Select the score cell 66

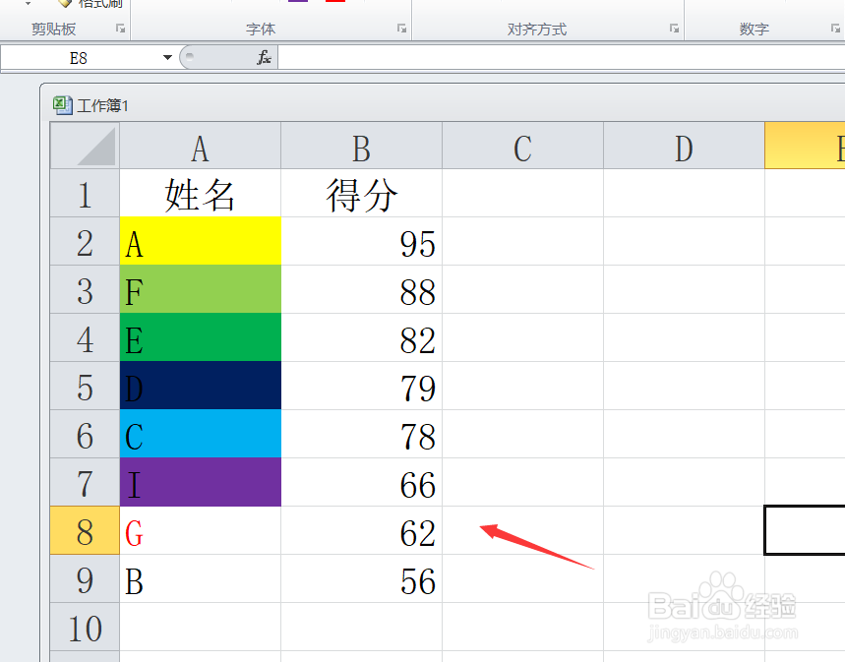click(361, 482)
